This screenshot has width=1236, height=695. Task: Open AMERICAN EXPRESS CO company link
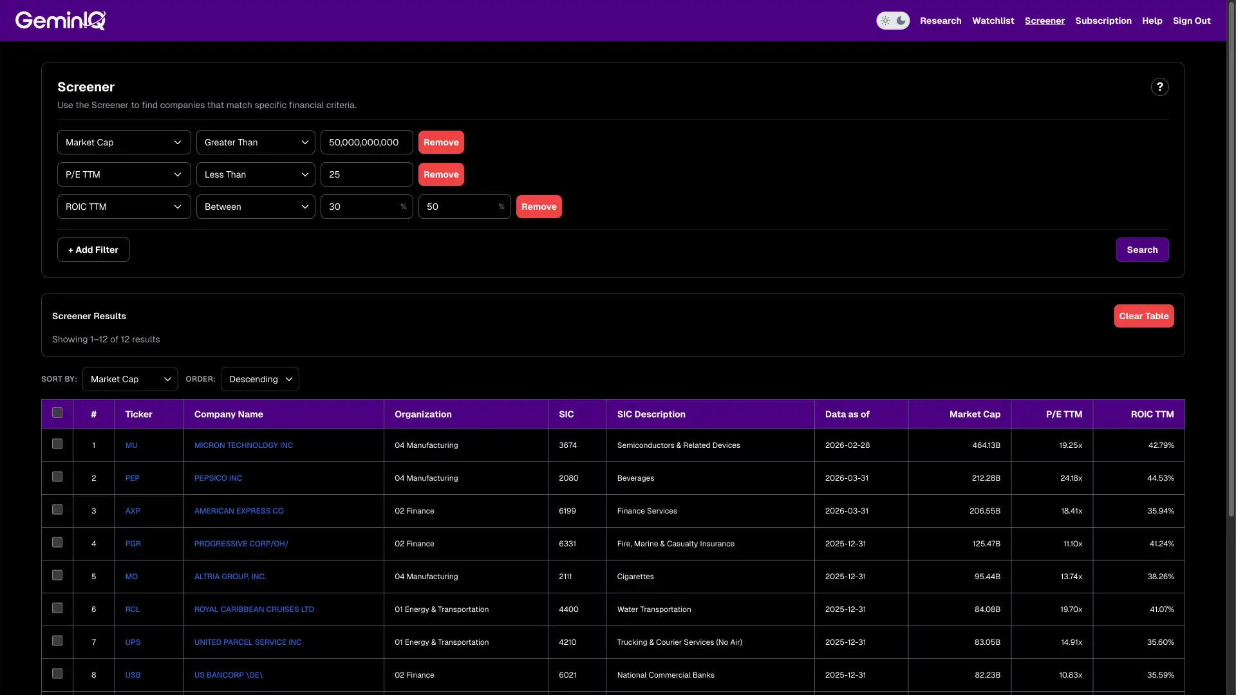tap(239, 511)
